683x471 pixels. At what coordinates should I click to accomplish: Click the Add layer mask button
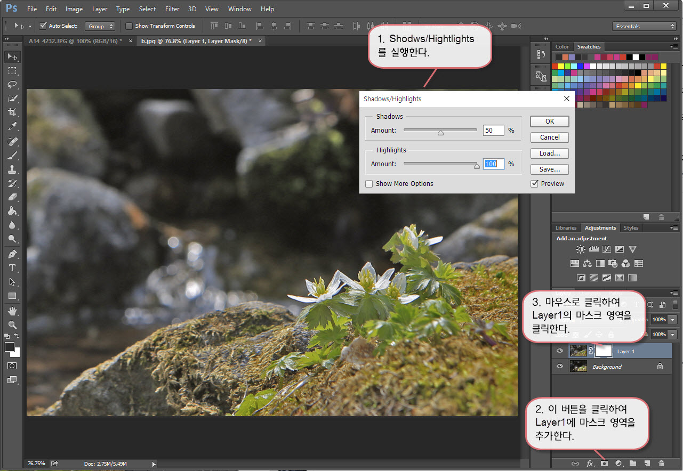coord(604,464)
